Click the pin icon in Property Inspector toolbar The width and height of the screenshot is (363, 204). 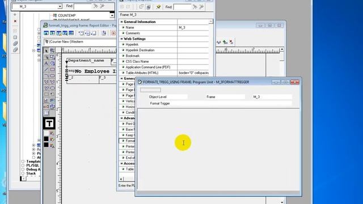[158, 7]
